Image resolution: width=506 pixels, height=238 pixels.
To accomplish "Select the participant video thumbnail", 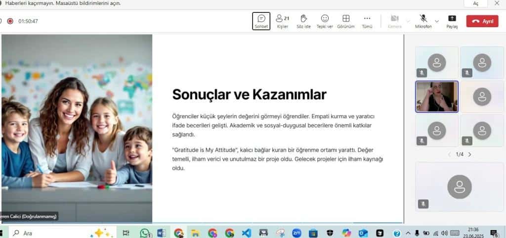I will click(437, 97).
